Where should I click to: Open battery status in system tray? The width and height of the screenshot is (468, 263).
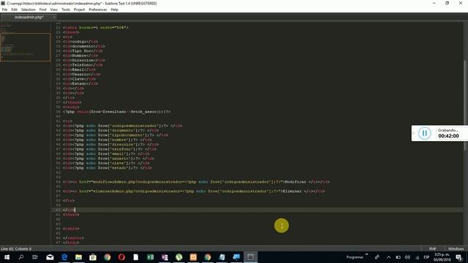pyautogui.click(x=398, y=257)
